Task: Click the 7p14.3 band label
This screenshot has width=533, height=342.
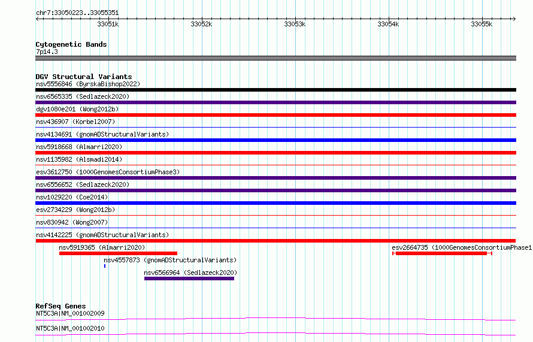Action: tap(47, 52)
